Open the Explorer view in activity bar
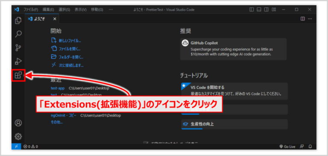The image size is (328, 156). [x=18, y=21]
